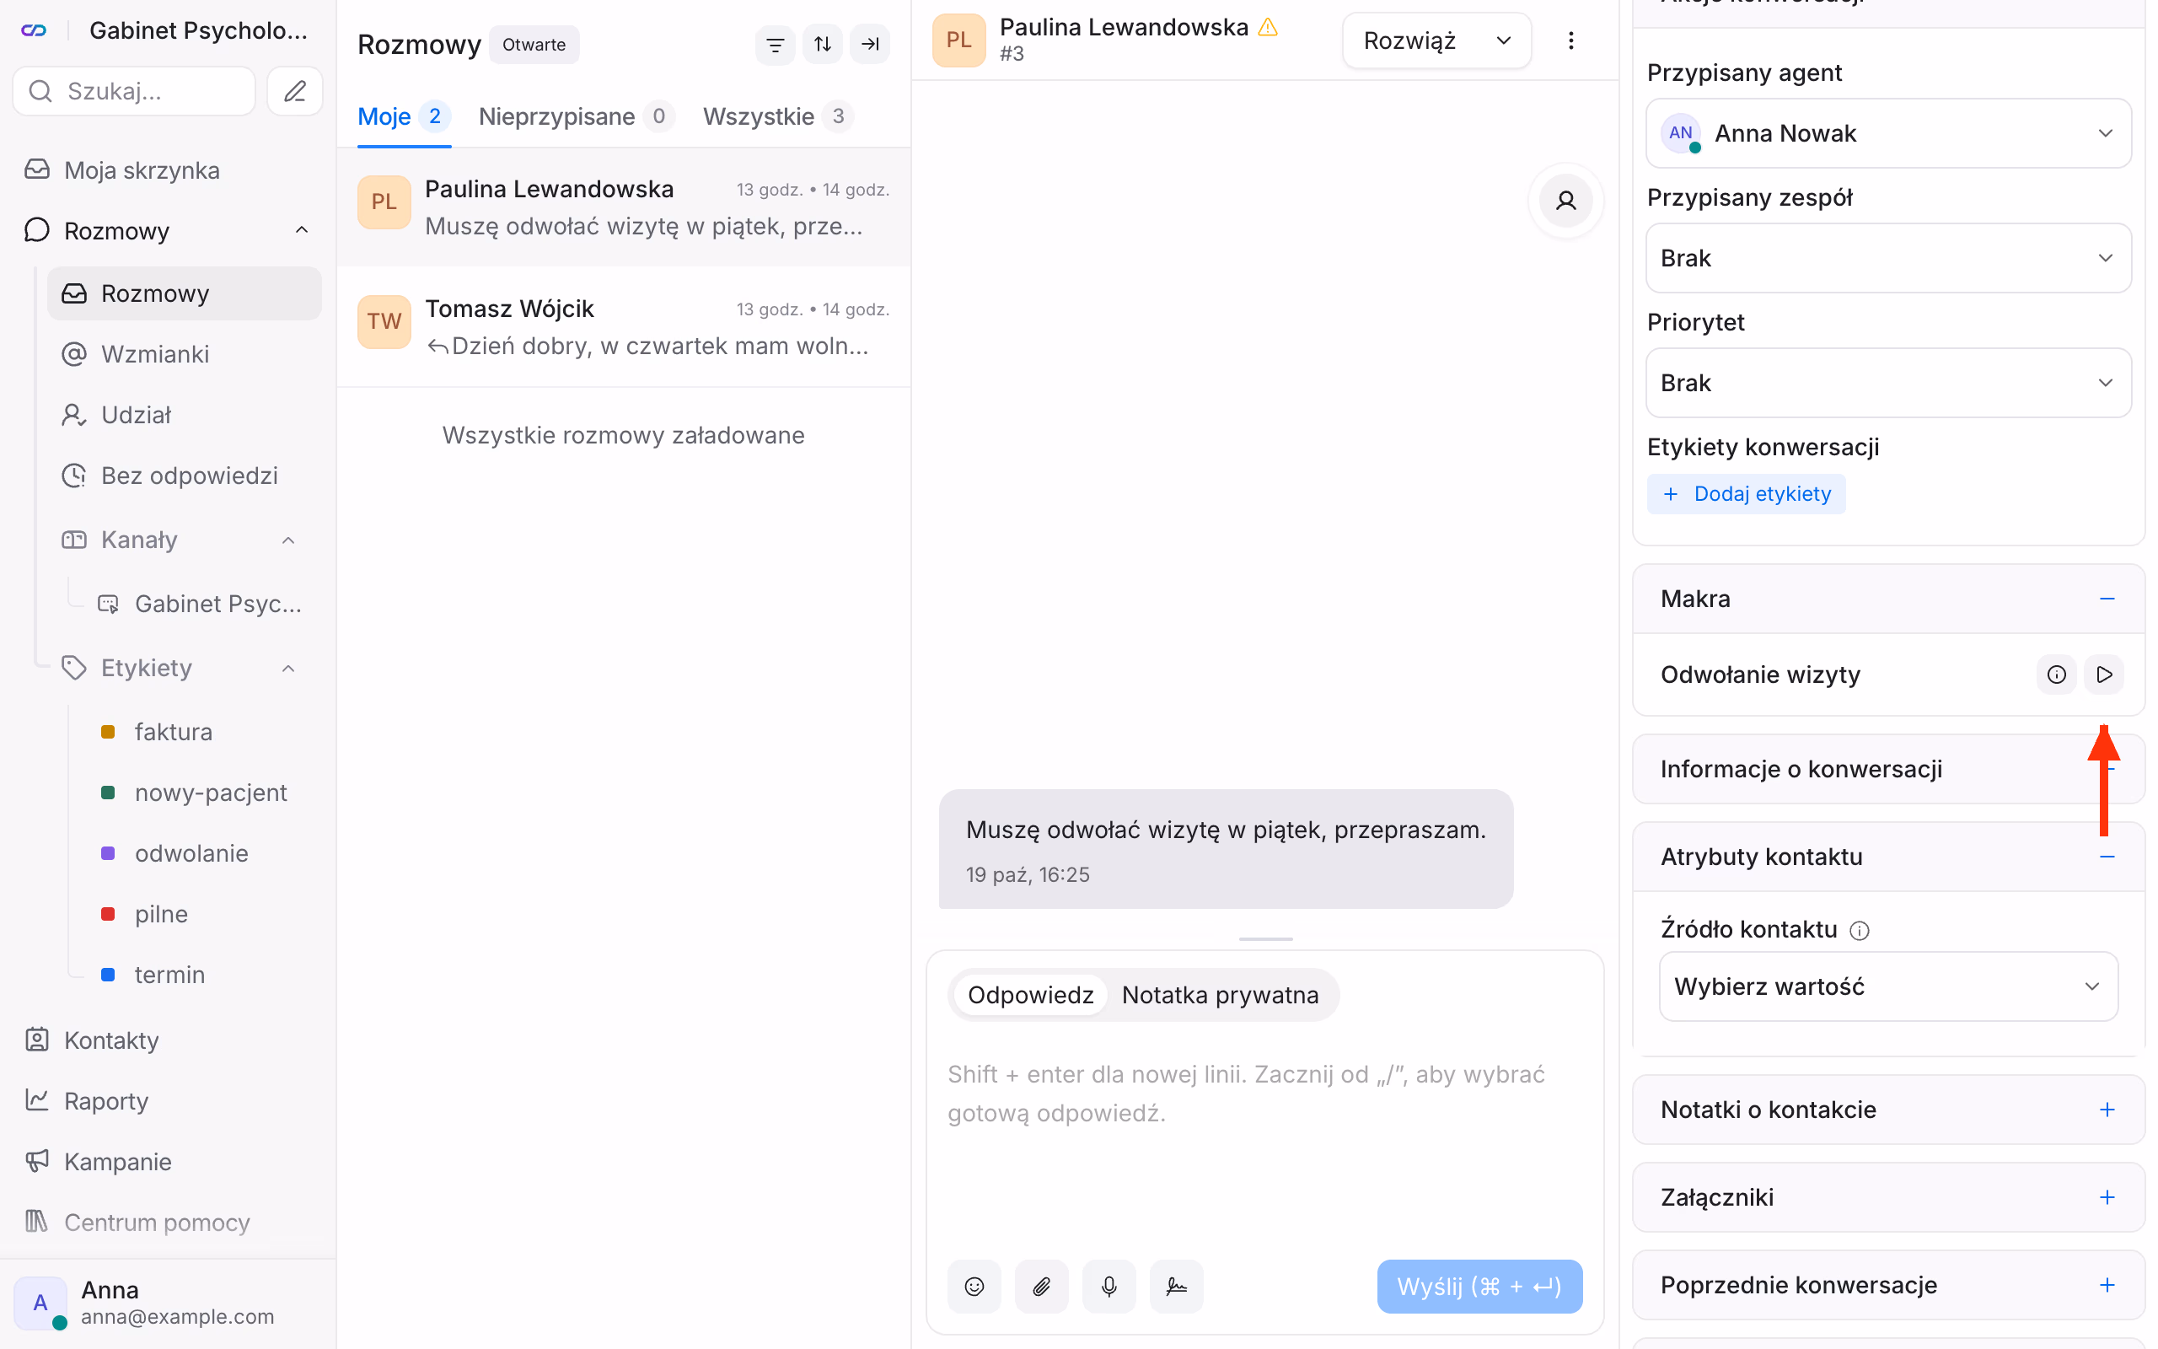This screenshot has height=1349, width=2158.
Task: Click info icon next to Źródło kontaktu
Action: (x=1860, y=931)
